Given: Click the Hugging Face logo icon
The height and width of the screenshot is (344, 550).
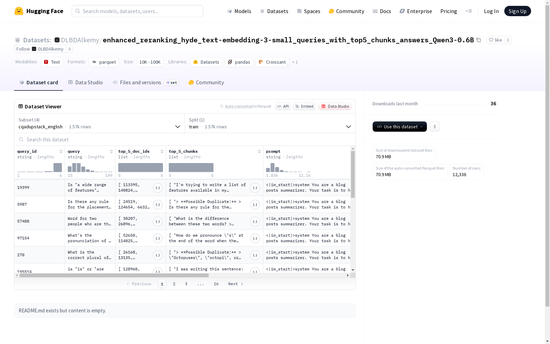Looking at the screenshot, I should (x=19, y=11).
